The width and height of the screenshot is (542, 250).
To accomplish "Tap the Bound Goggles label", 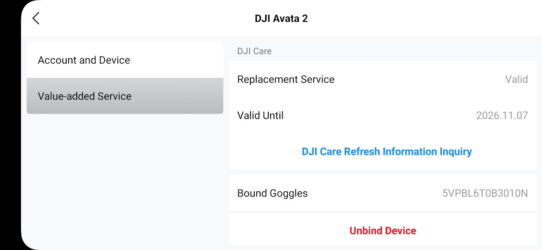I will (x=272, y=193).
